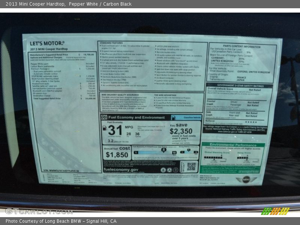300x225 pixels.
Task: Click the 'GERMANY:' parts content line
Action: [228, 58]
